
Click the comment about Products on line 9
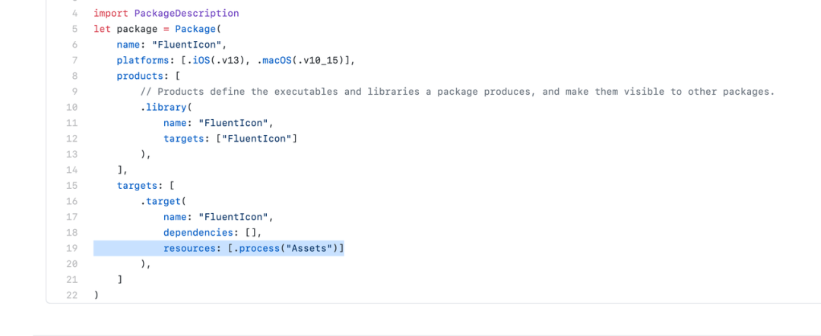tap(457, 92)
